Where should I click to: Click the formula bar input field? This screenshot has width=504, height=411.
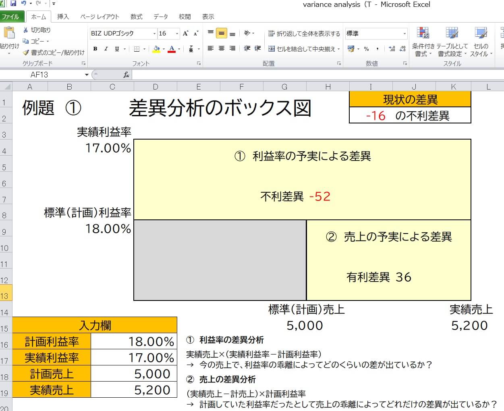317,75
